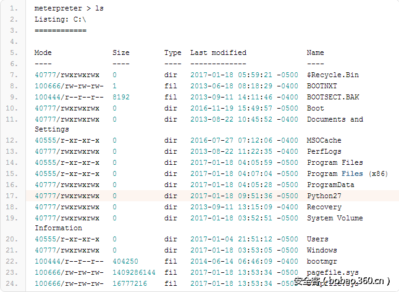Click the 'System Volume' name text
The height and width of the screenshot is (292, 399).
335,219
